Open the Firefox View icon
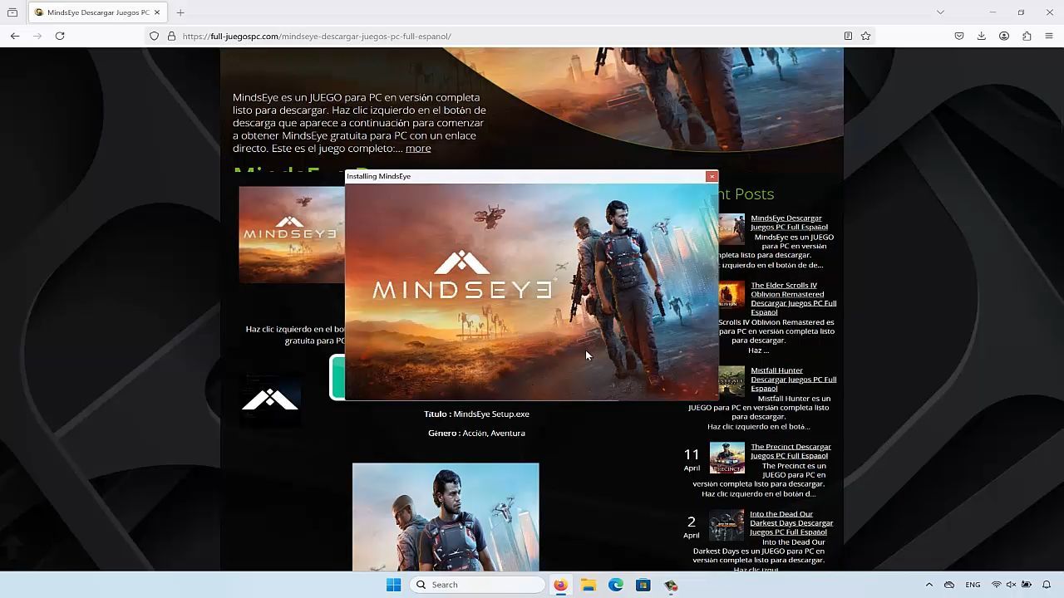Image resolution: width=1064 pixels, height=598 pixels. point(12,12)
